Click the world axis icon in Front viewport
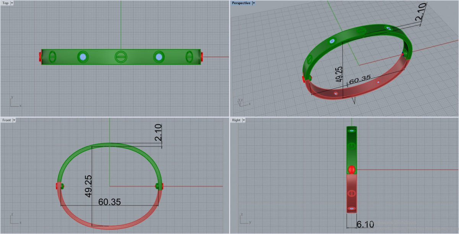The width and height of the screenshot is (459, 234). click(15, 219)
